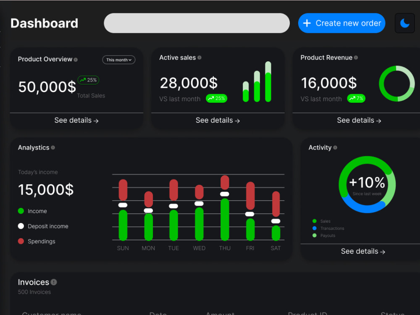The width and height of the screenshot is (420, 315).
Task: Click the Activity +10% donut chart
Action: (367, 184)
